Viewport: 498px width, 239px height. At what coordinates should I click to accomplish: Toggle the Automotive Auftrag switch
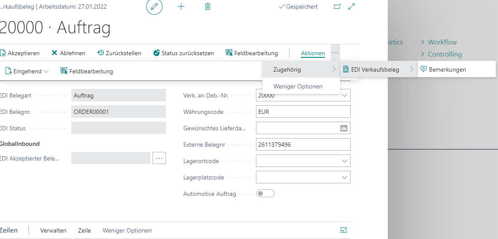[x=265, y=194]
